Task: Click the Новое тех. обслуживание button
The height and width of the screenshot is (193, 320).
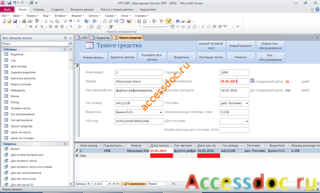Action: (x=270, y=46)
